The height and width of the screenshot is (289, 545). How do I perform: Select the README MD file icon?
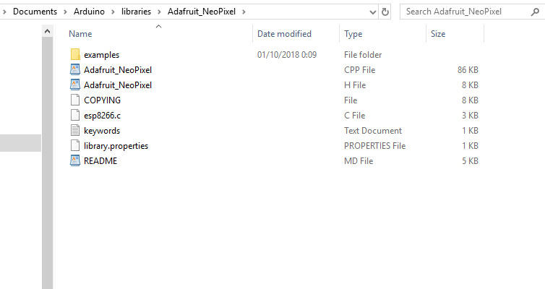tap(75, 161)
